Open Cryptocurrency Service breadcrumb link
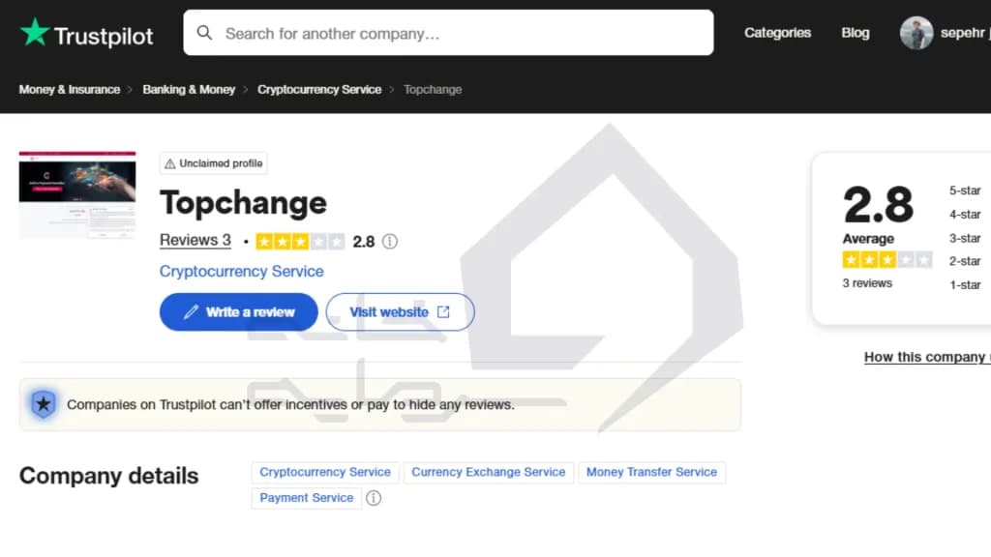Viewport: 991px width, 557px height. [x=319, y=90]
